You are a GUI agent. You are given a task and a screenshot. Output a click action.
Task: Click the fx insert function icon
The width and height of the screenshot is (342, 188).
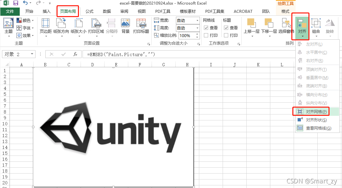coord(75,54)
